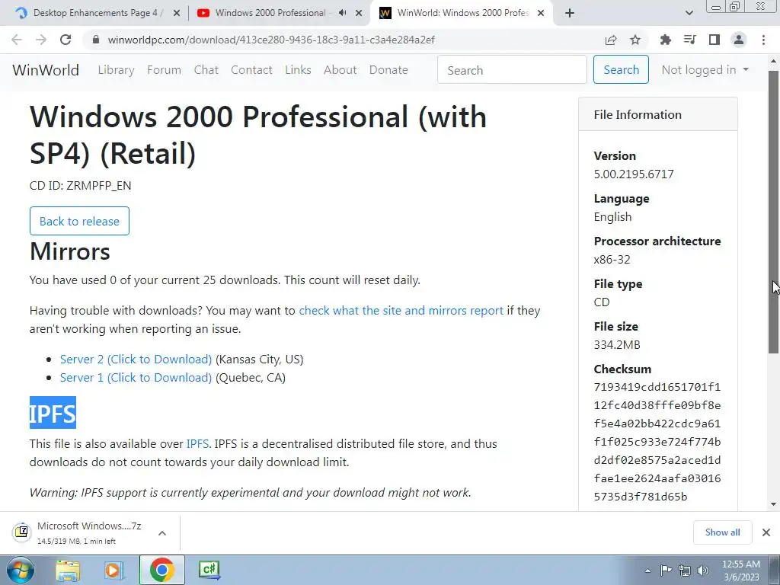Click the padlock site info icon
Image resolution: width=780 pixels, height=585 pixels.
click(x=96, y=40)
